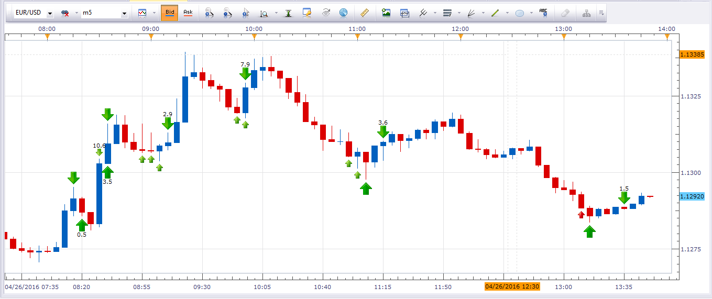Expand the dropdown arrow beside the Fibonacci levels tool
The image size is (712, 299).
(x=459, y=13)
